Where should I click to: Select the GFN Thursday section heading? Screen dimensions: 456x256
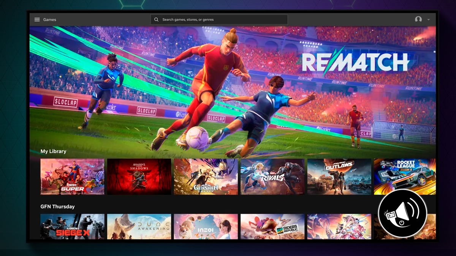pyautogui.click(x=58, y=207)
